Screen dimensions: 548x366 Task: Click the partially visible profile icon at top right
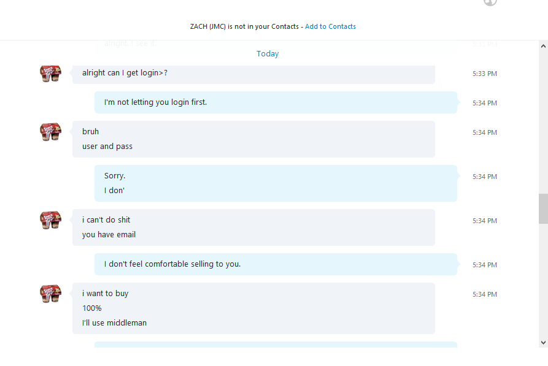pyautogui.click(x=490, y=2)
